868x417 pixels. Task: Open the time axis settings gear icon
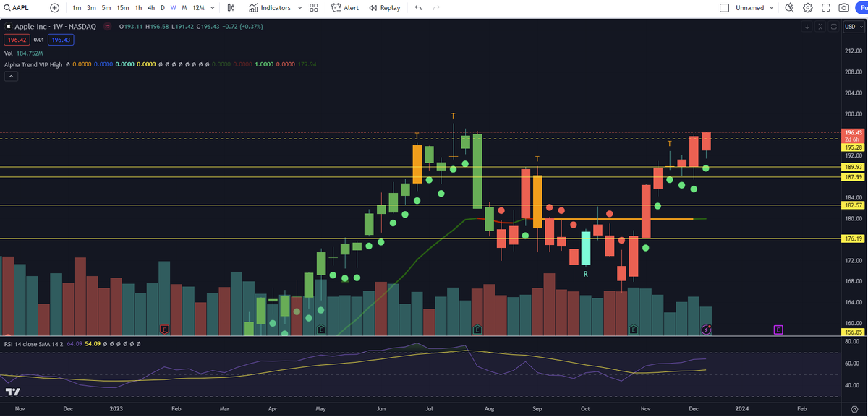[x=853, y=408]
